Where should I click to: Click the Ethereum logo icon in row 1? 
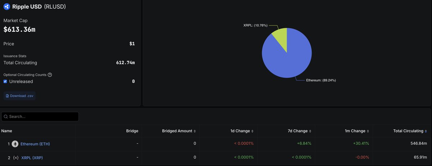pyautogui.click(x=15, y=144)
